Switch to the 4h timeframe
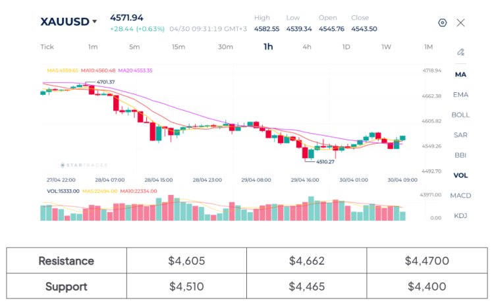Viewport: 494px width, 305px height. coord(307,47)
